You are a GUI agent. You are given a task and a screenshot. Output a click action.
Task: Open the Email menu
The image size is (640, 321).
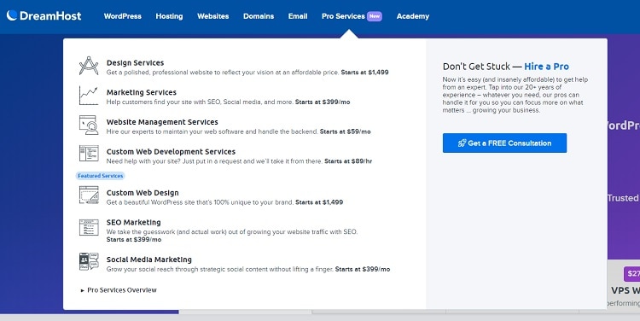point(298,16)
